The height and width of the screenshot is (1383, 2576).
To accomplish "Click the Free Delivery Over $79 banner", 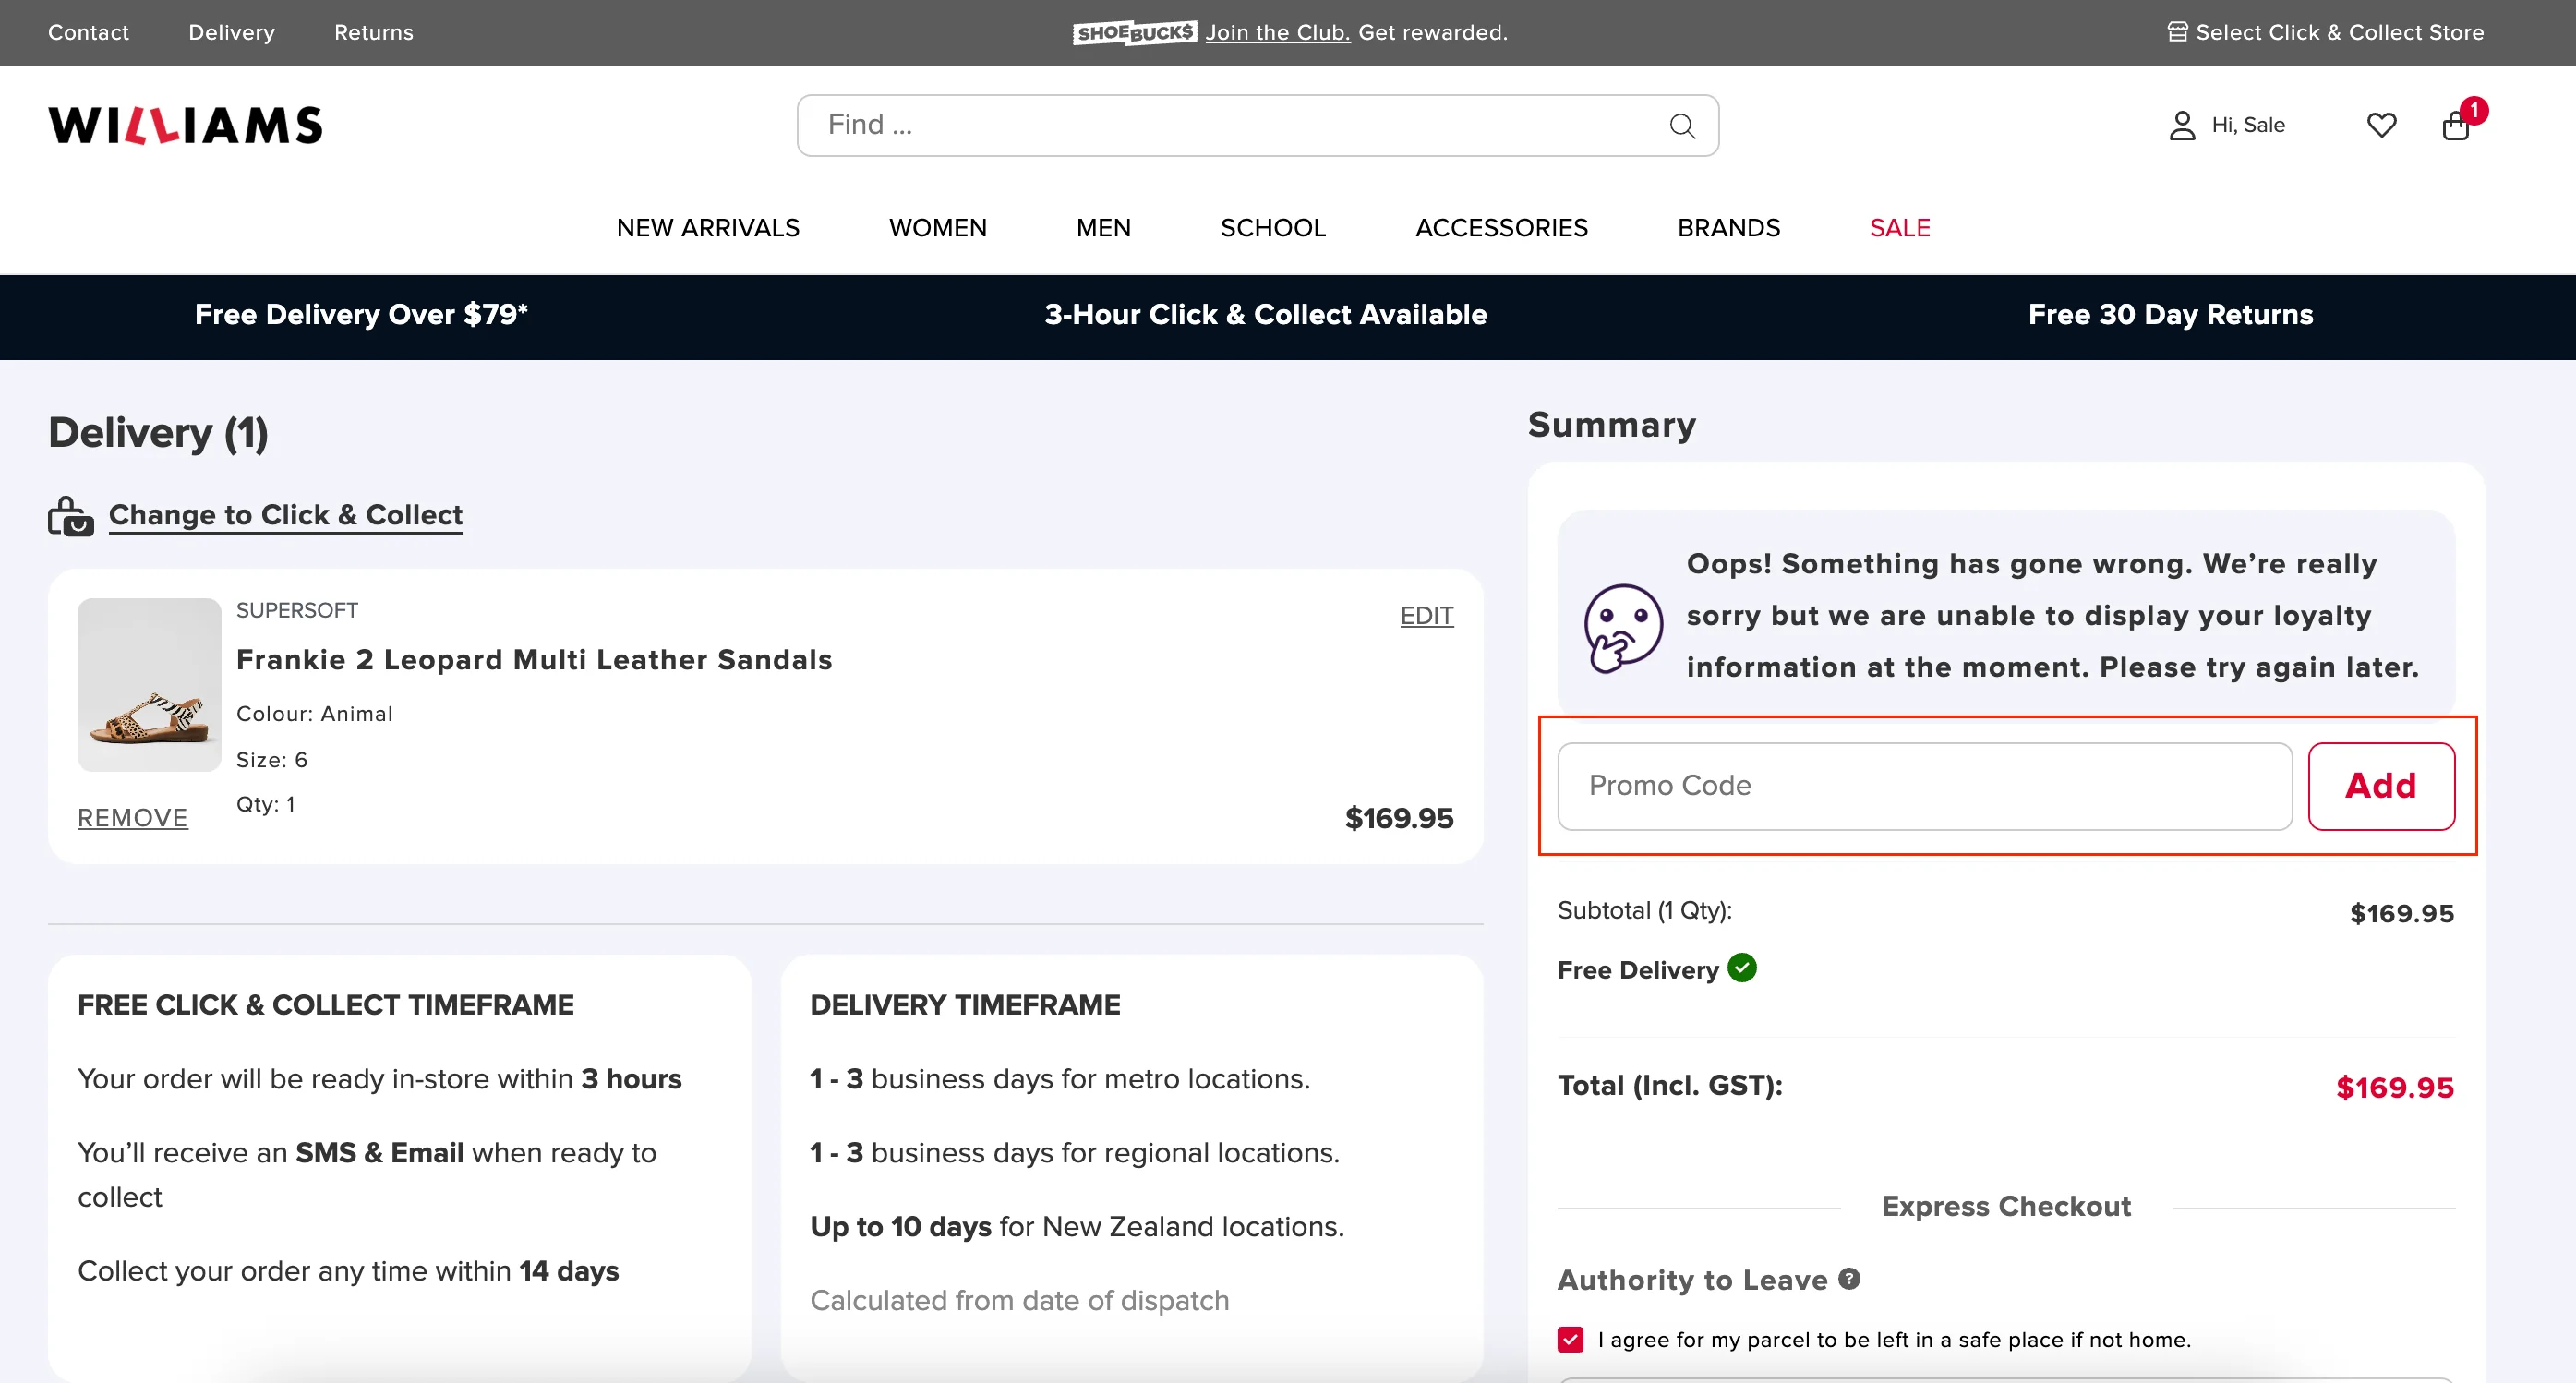I will pos(361,315).
